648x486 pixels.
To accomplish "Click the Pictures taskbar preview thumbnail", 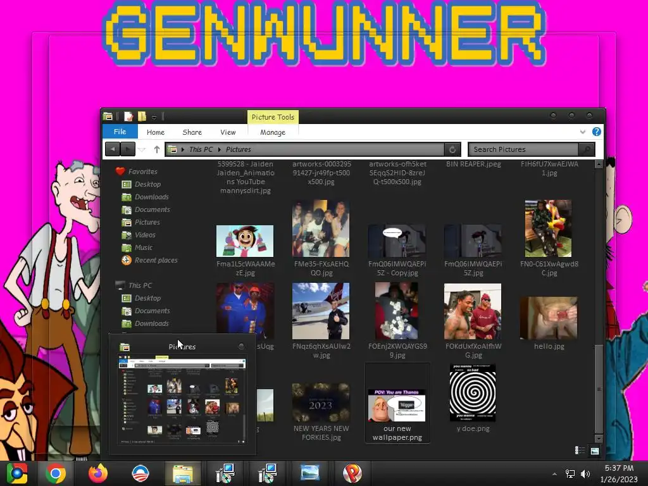I will coord(182,400).
